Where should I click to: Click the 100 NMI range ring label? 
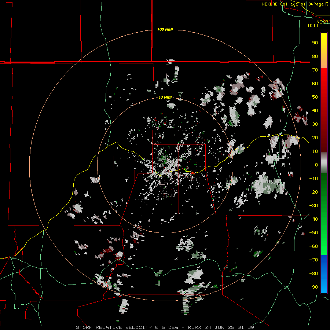165,29
